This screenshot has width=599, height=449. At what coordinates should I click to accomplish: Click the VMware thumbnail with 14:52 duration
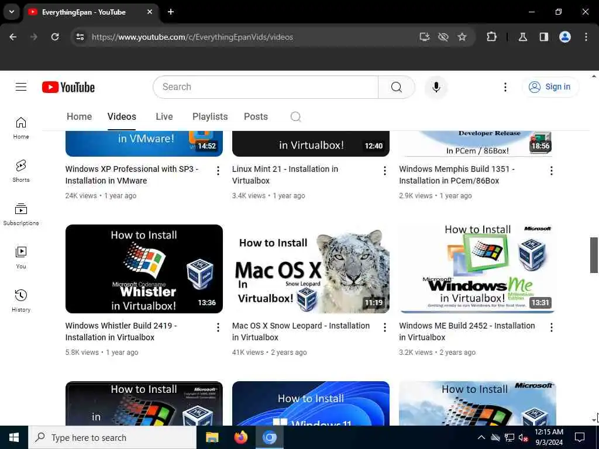coord(144,144)
